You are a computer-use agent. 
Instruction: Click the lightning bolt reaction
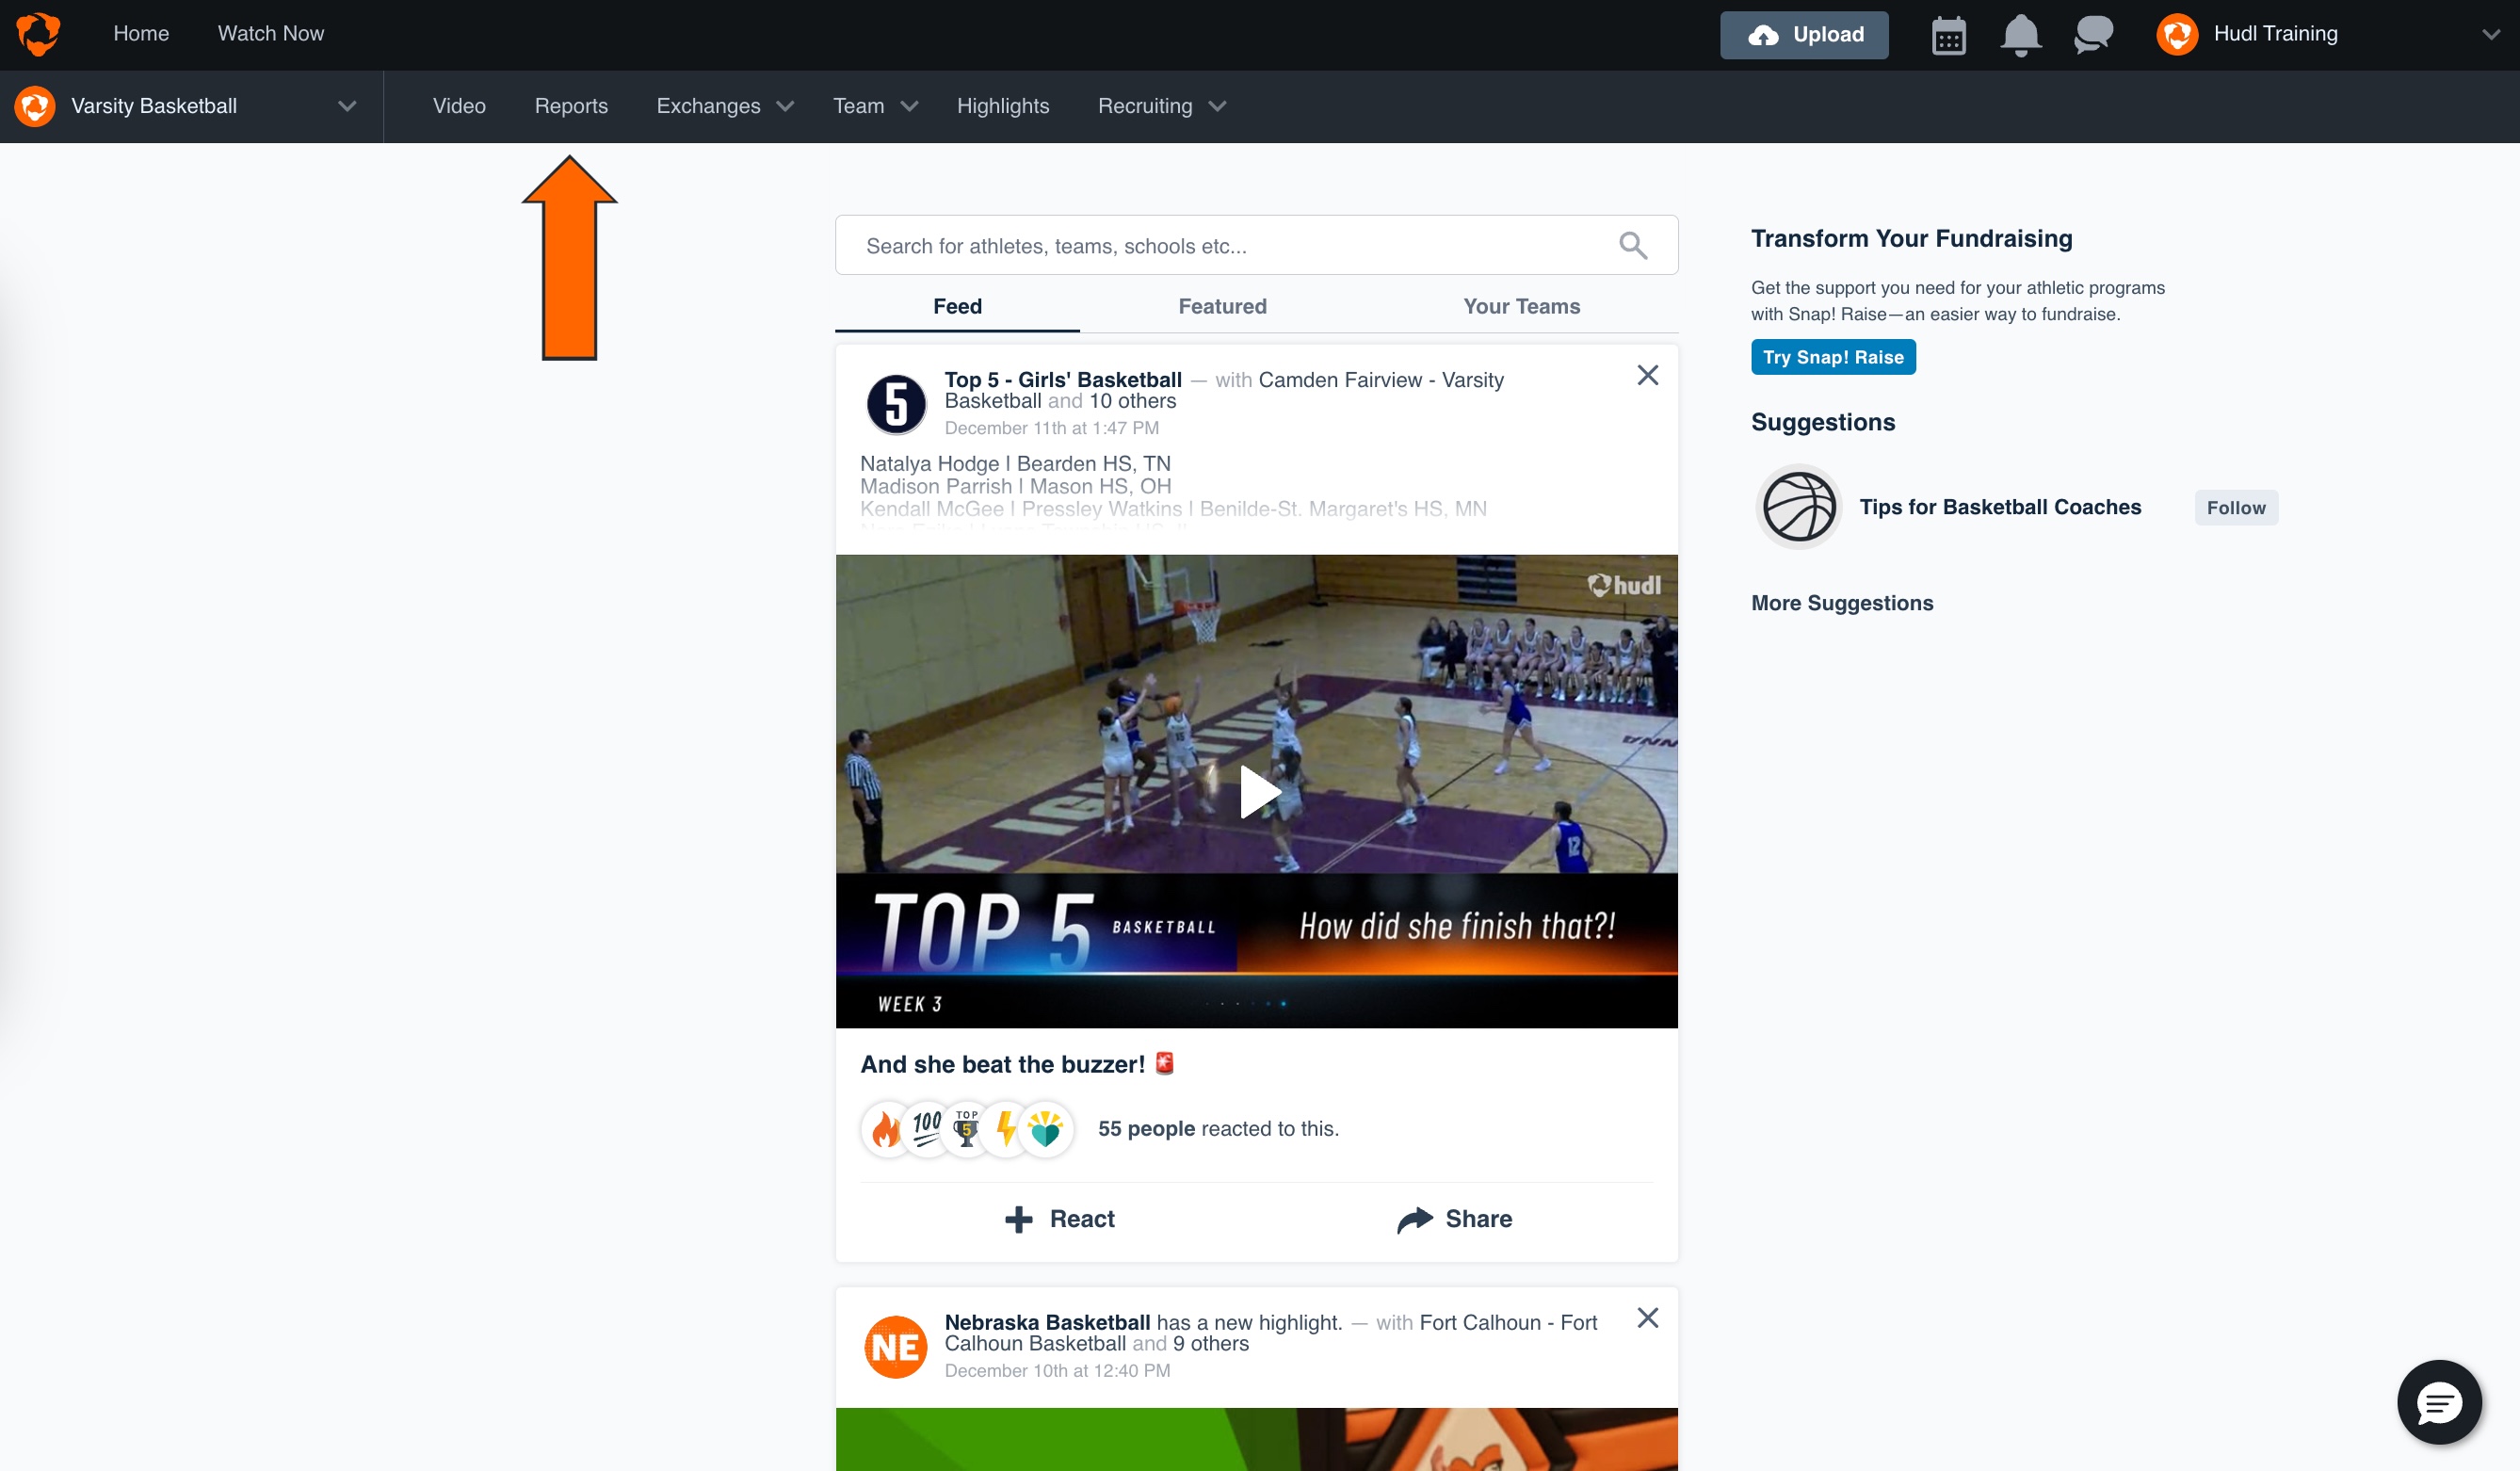pos(1006,1129)
